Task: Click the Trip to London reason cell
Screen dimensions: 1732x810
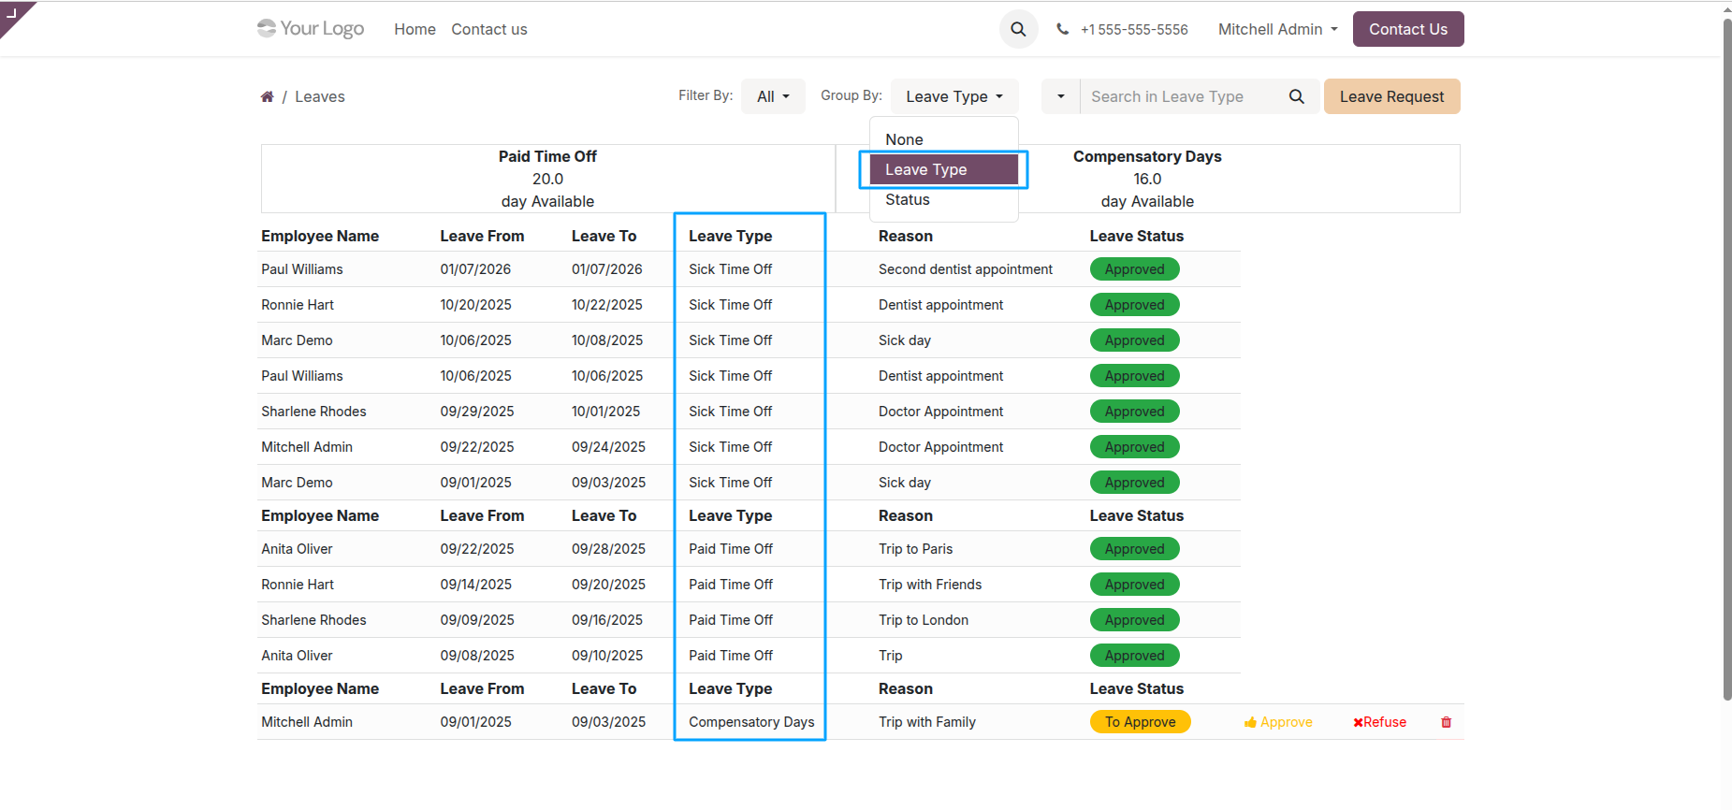Action: 924,620
